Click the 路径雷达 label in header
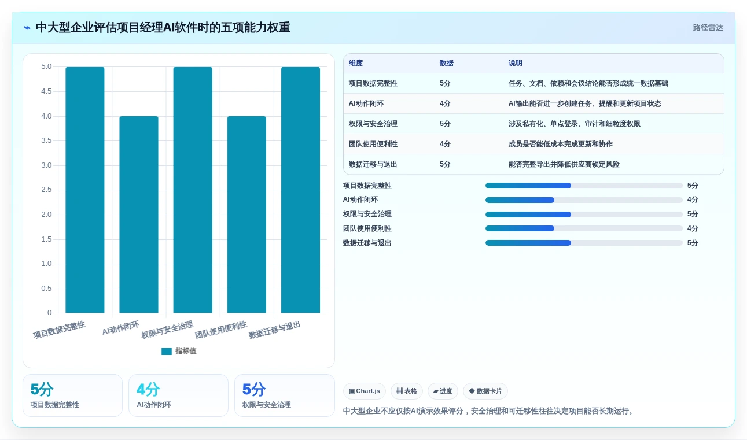This screenshot has width=747, height=440. point(708,28)
